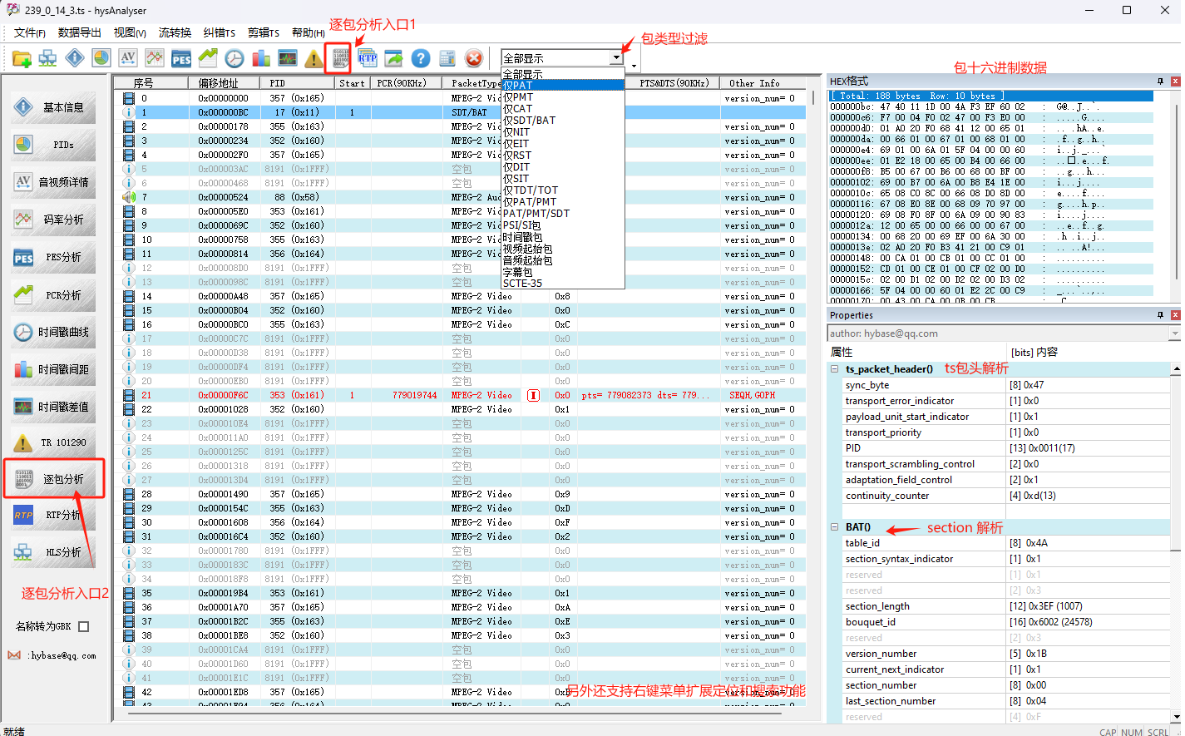
Task: Click the author input field in Properties
Action: 998,333
